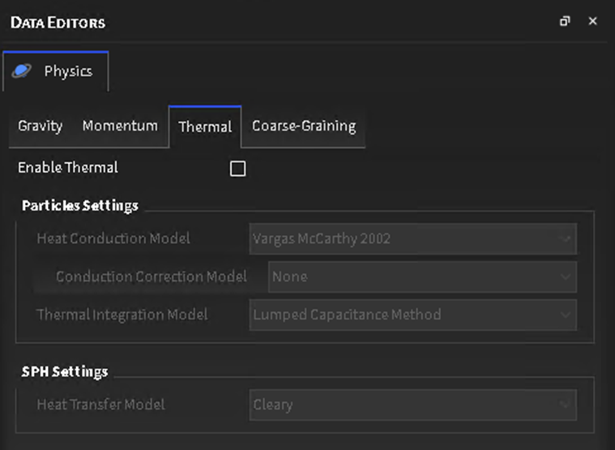Viewport: 615px width, 450px height.
Task: Undock the Data Editors panel
Action: pos(565,21)
